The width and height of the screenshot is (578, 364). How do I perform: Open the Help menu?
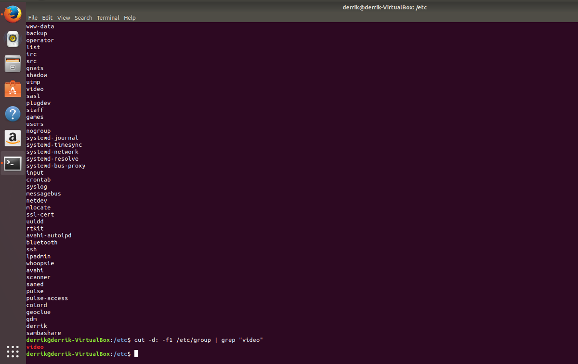click(130, 18)
